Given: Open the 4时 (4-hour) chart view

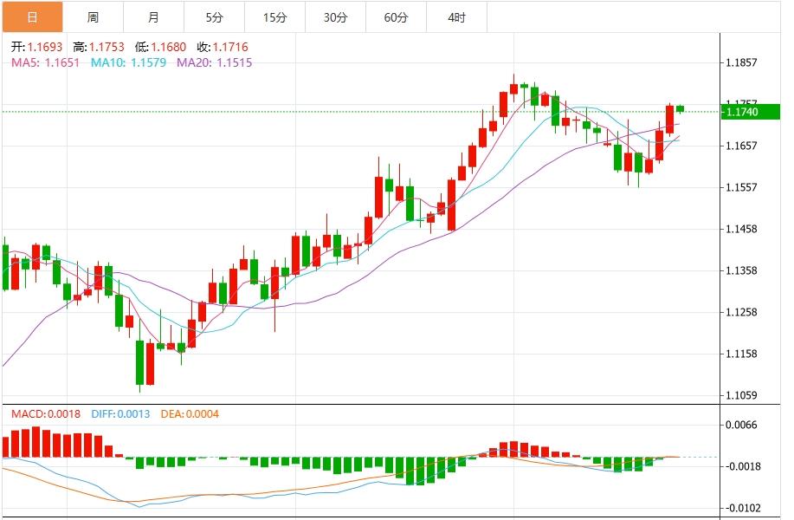Looking at the screenshot, I should [455, 16].
